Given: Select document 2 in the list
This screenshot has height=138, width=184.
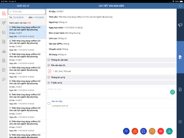Looking at the screenshot, I should click(27, 46).
